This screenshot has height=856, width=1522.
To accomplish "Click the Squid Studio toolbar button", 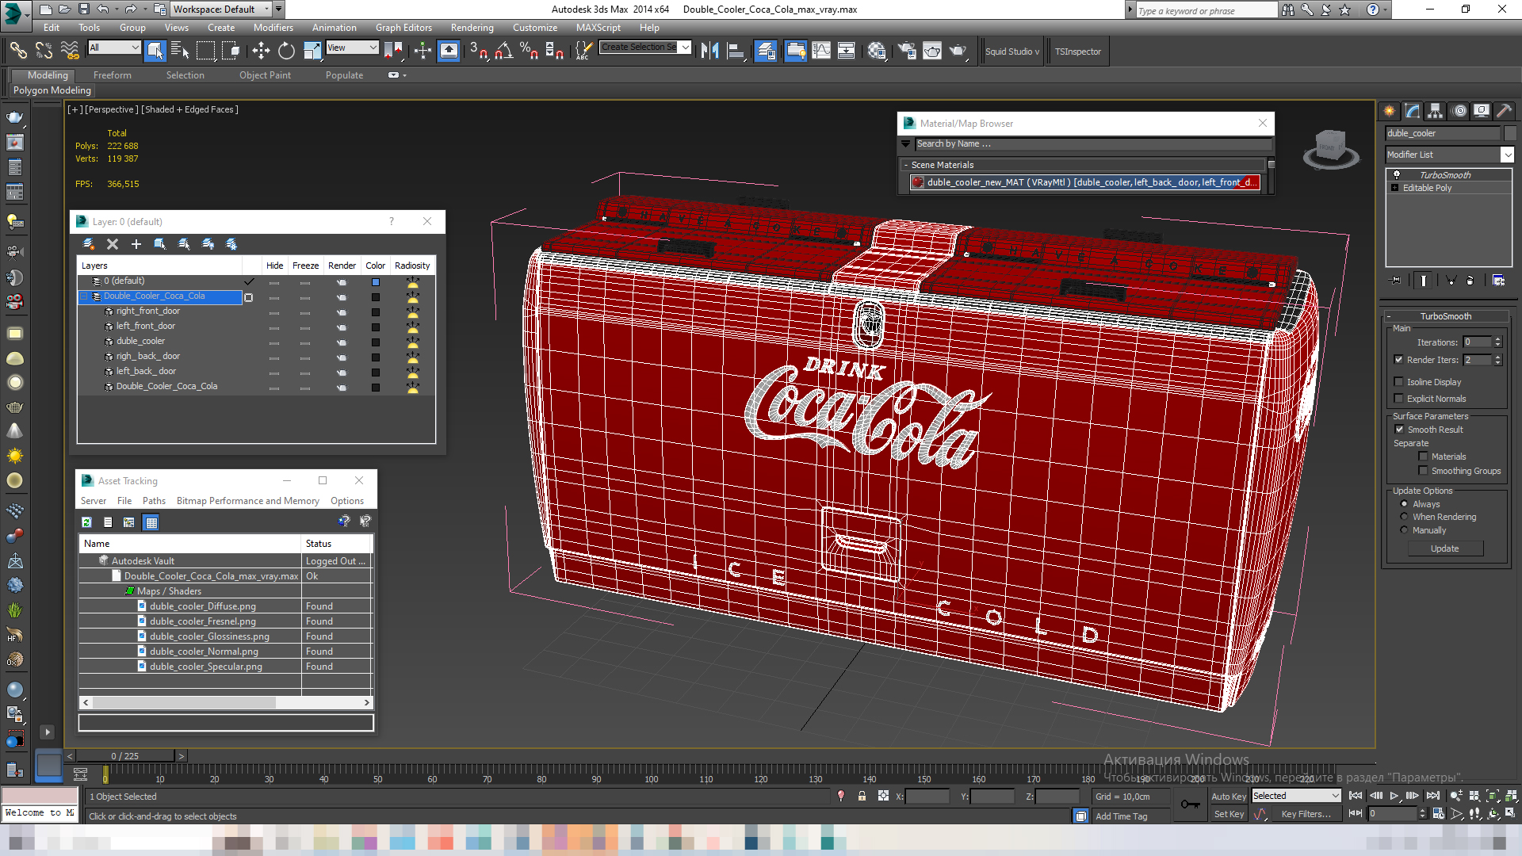I will 1011,52.
